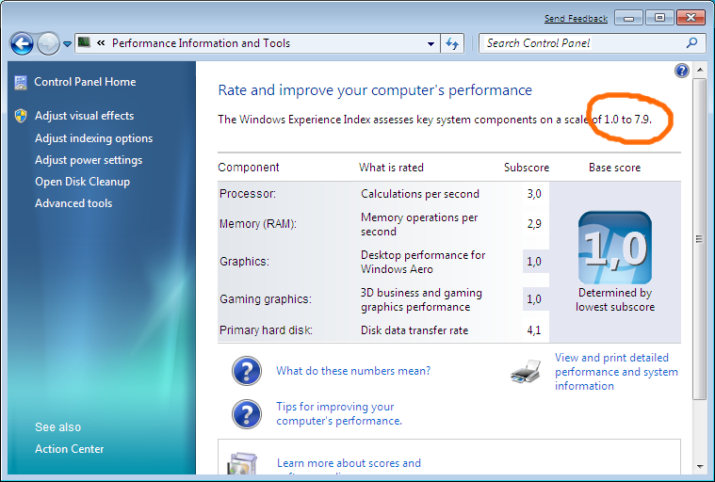Click the vertical scrollbar thumb
This screenshot has height=482, width=715.
699,239
